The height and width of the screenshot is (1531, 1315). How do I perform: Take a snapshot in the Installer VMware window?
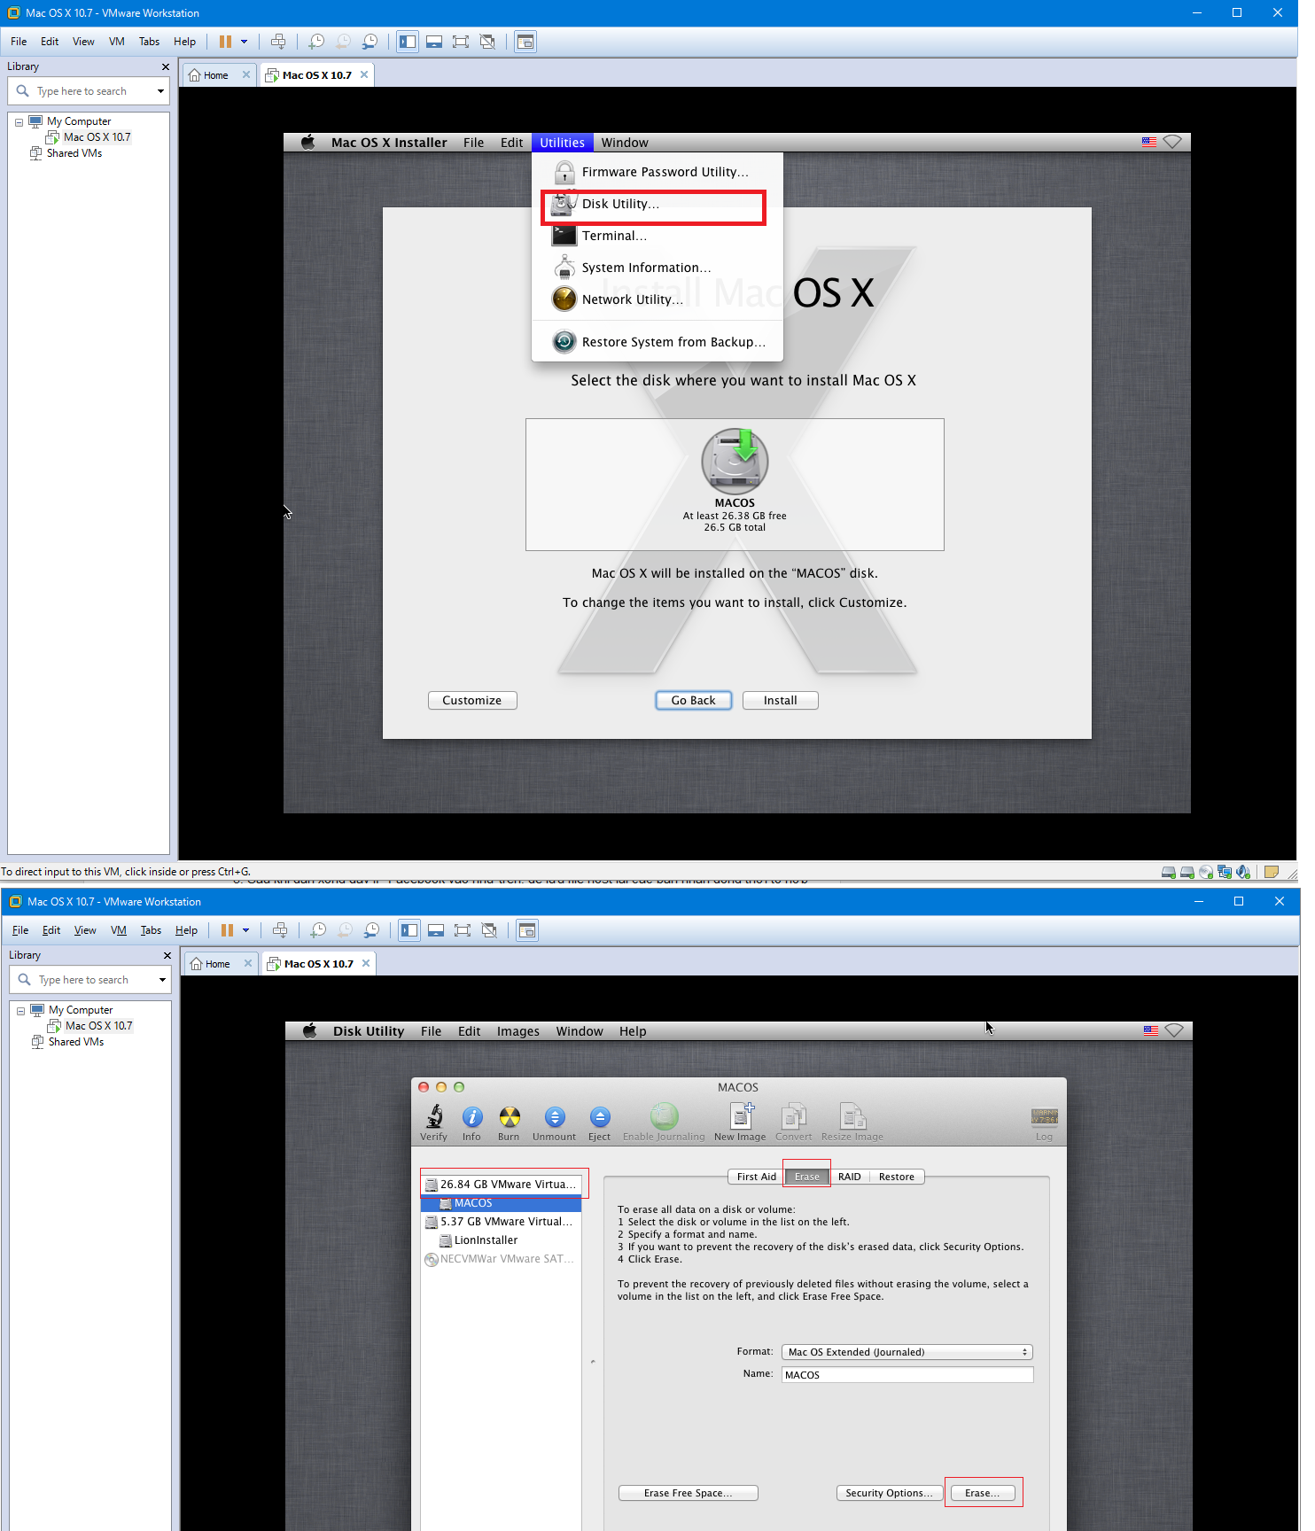tap(316, 42)
